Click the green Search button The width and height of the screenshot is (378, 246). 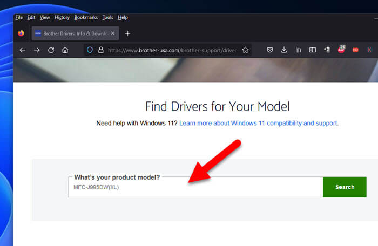coord(345,187)
